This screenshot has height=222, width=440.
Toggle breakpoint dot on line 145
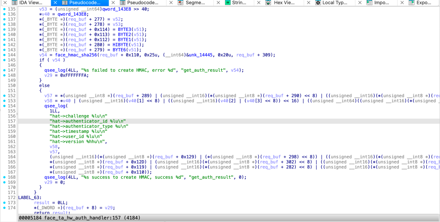[x=4, y=60]
